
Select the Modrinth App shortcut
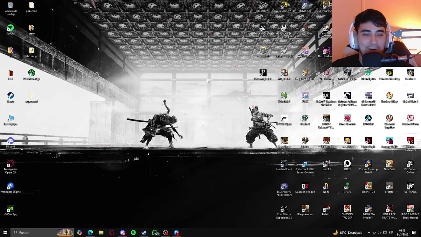click(x=32, y=75)
